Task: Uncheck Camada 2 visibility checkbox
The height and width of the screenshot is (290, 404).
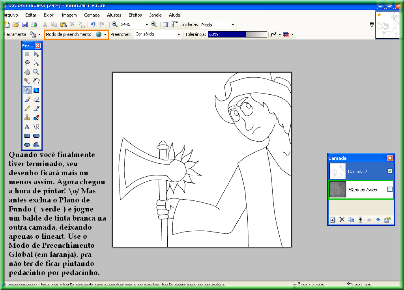Action: 390,171
